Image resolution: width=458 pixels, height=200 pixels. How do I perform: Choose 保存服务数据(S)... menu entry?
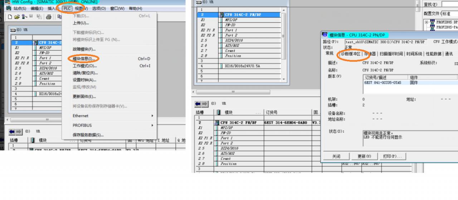pos(109,135)
